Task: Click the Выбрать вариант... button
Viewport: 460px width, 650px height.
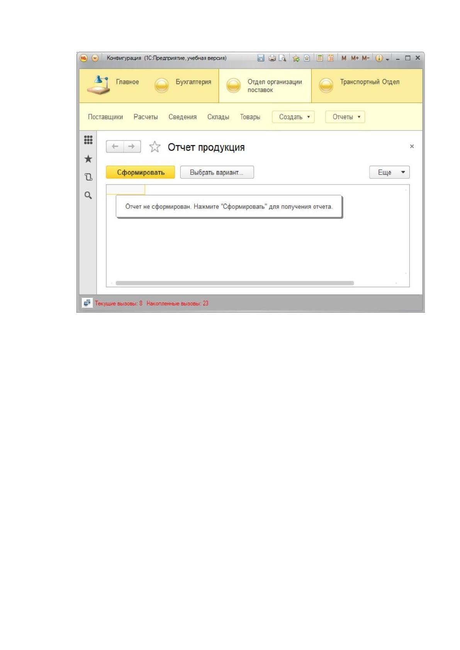Action: pyautogui.click(x=217, y=172)
